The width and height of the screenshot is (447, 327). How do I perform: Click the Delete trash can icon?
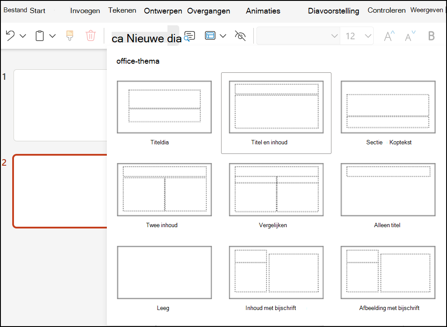point(90,36)
